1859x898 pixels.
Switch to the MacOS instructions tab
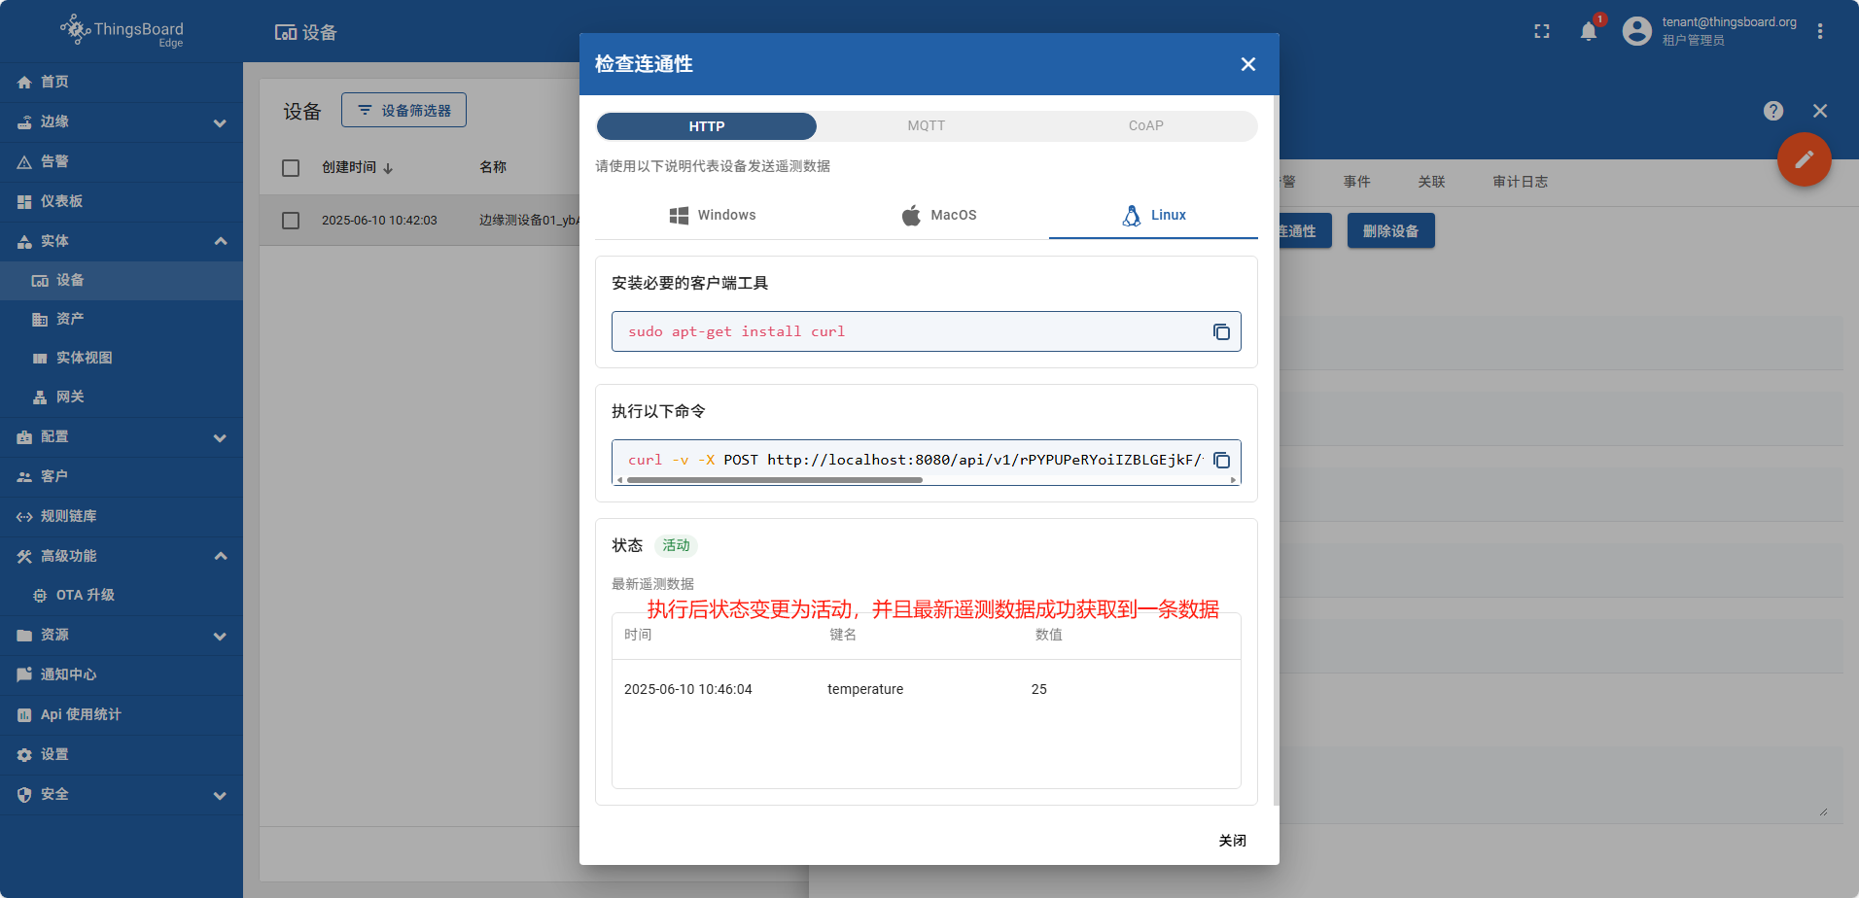click(939, 215)
